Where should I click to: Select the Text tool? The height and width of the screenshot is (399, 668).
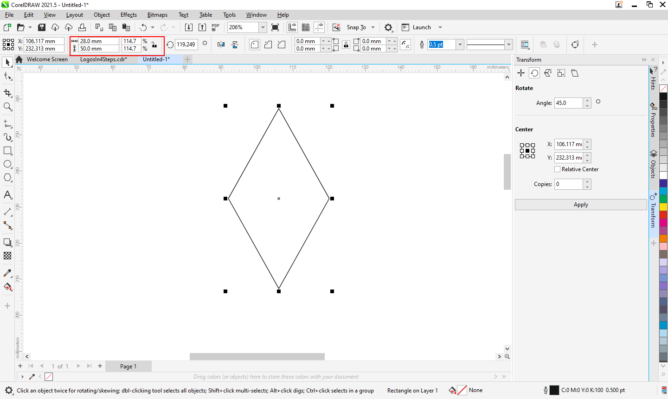[x=7, y=195]
